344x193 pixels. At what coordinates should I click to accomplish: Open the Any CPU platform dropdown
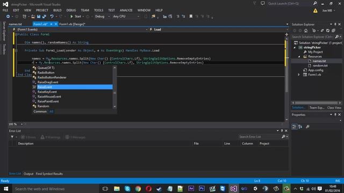point(126,17)
